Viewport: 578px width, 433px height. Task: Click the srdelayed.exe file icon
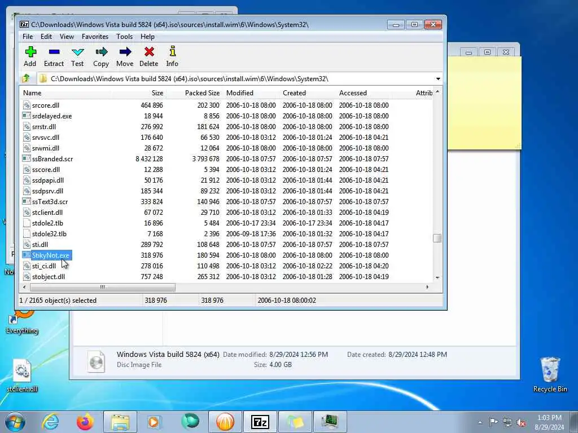click(x=27, y=116)
